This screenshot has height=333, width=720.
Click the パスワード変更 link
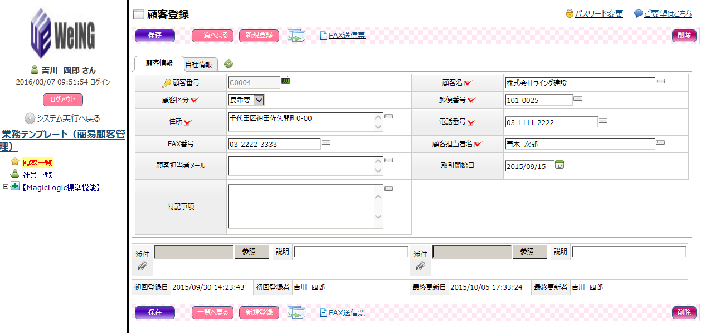[x=599, y=14]
